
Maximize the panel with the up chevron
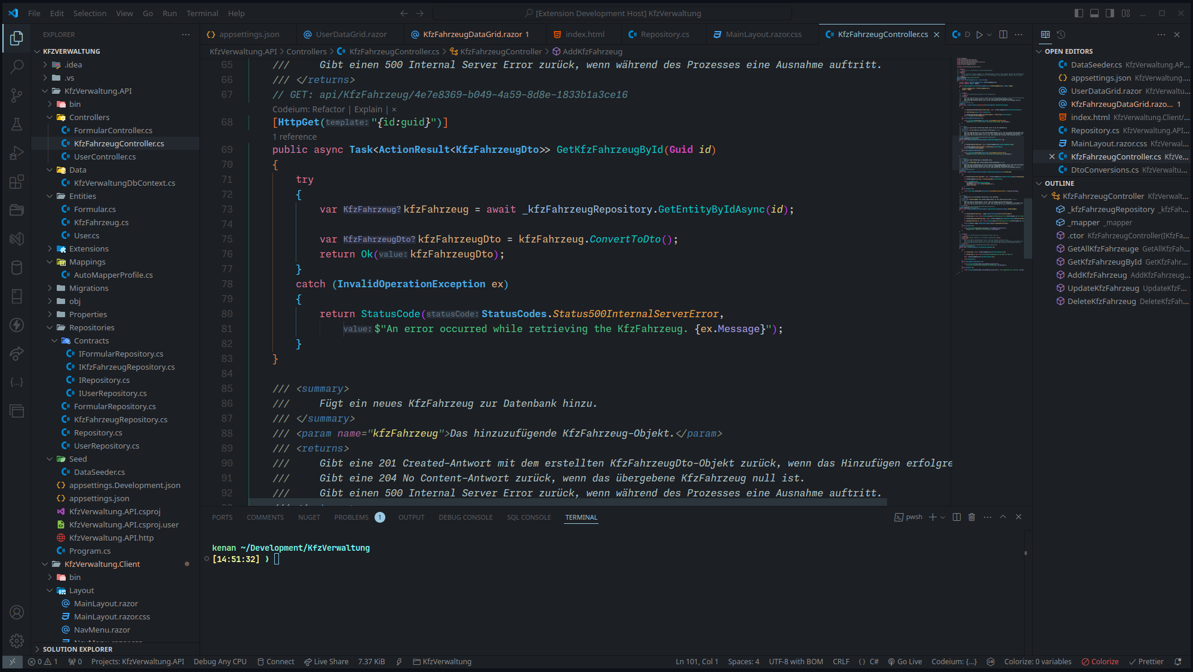[x=1003, y=517]
